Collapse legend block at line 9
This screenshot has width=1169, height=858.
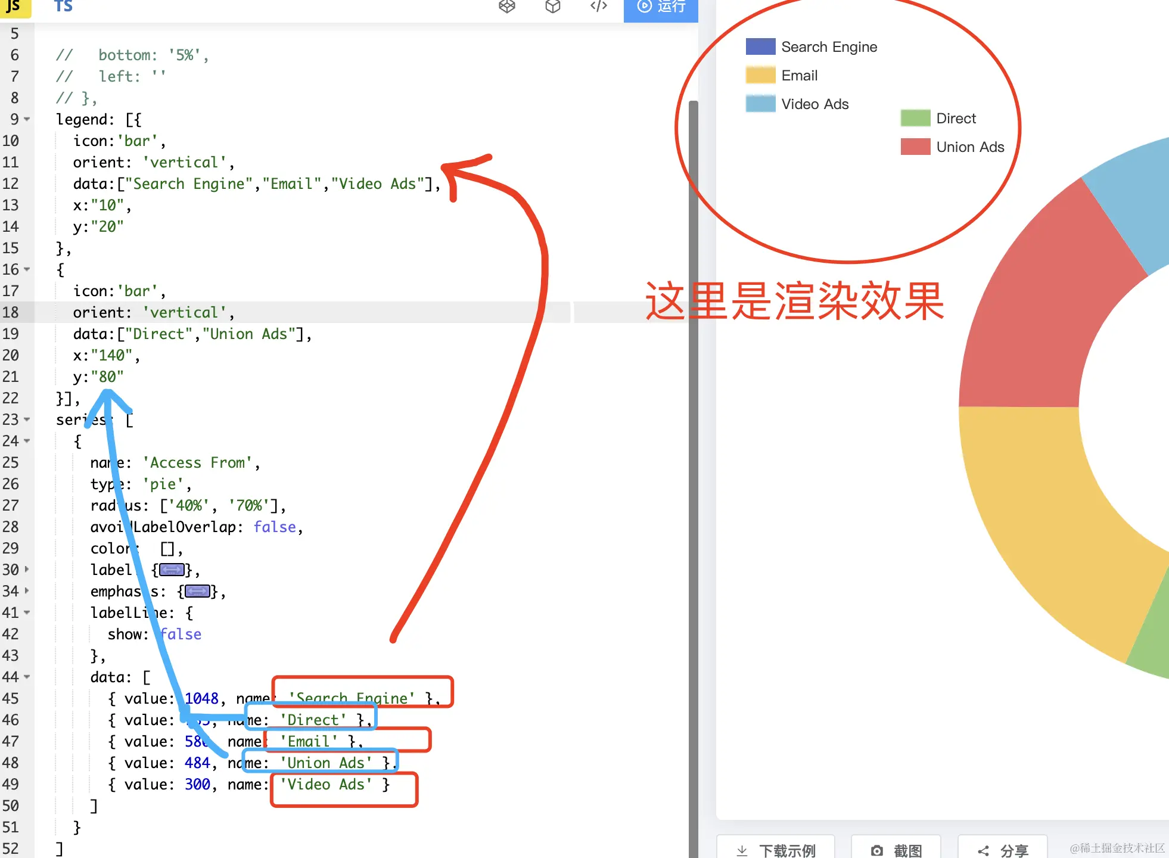(27, 119)
